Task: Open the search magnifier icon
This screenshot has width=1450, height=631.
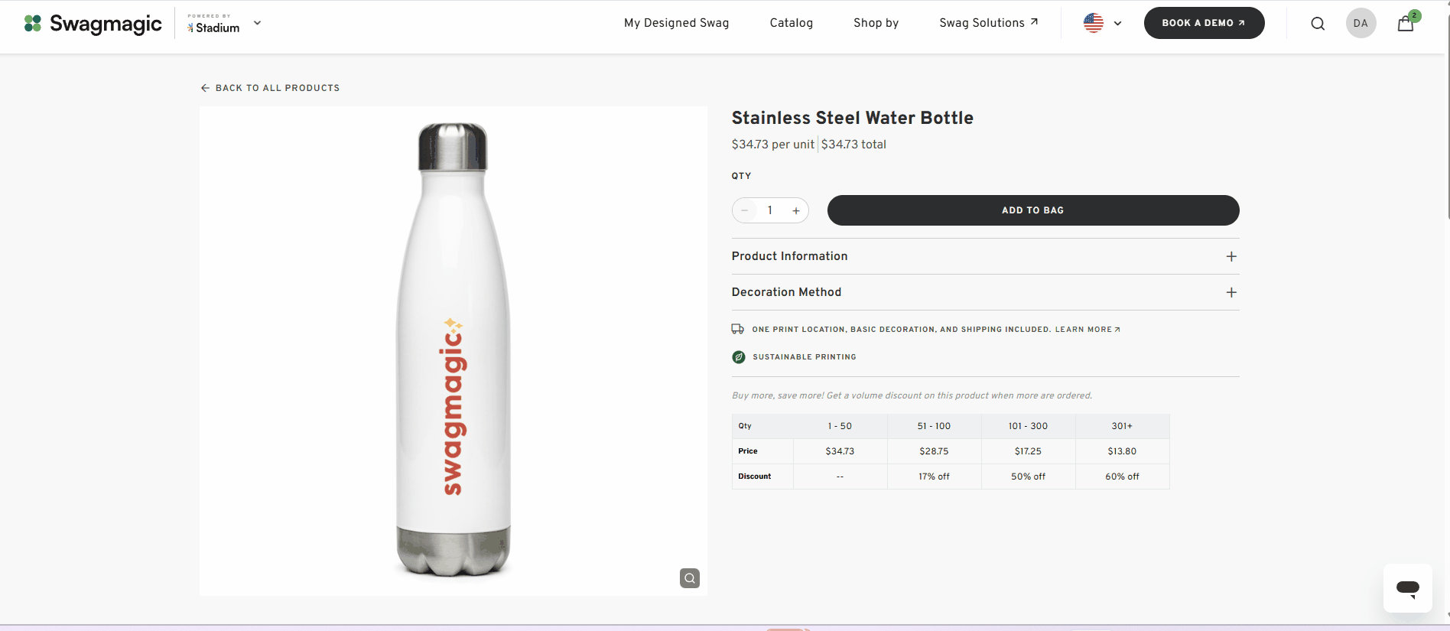Action: 1318,23
